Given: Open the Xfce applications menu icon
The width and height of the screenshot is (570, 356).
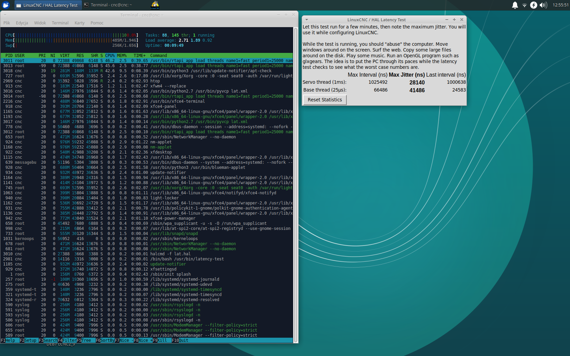Looking at the screenshot, I should click(6, 5).
